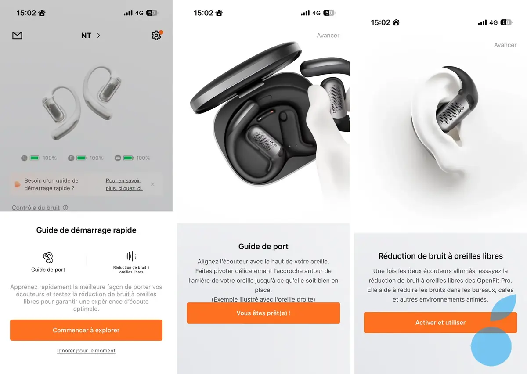Skip with Avancer on the wearing guide
Image resolution: width=527 pixels, height=374 pixels.
[328, 36]
